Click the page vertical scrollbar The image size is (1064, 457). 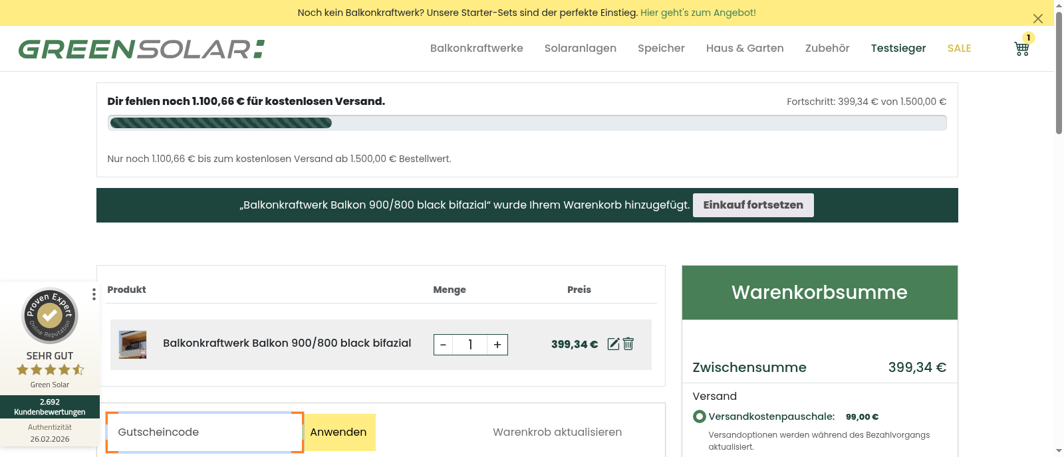pos(1059,73)
